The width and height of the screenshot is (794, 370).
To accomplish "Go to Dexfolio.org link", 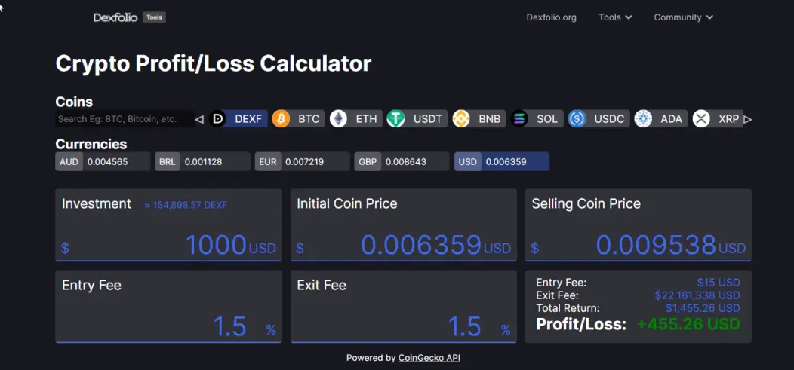I will [552, 17].
